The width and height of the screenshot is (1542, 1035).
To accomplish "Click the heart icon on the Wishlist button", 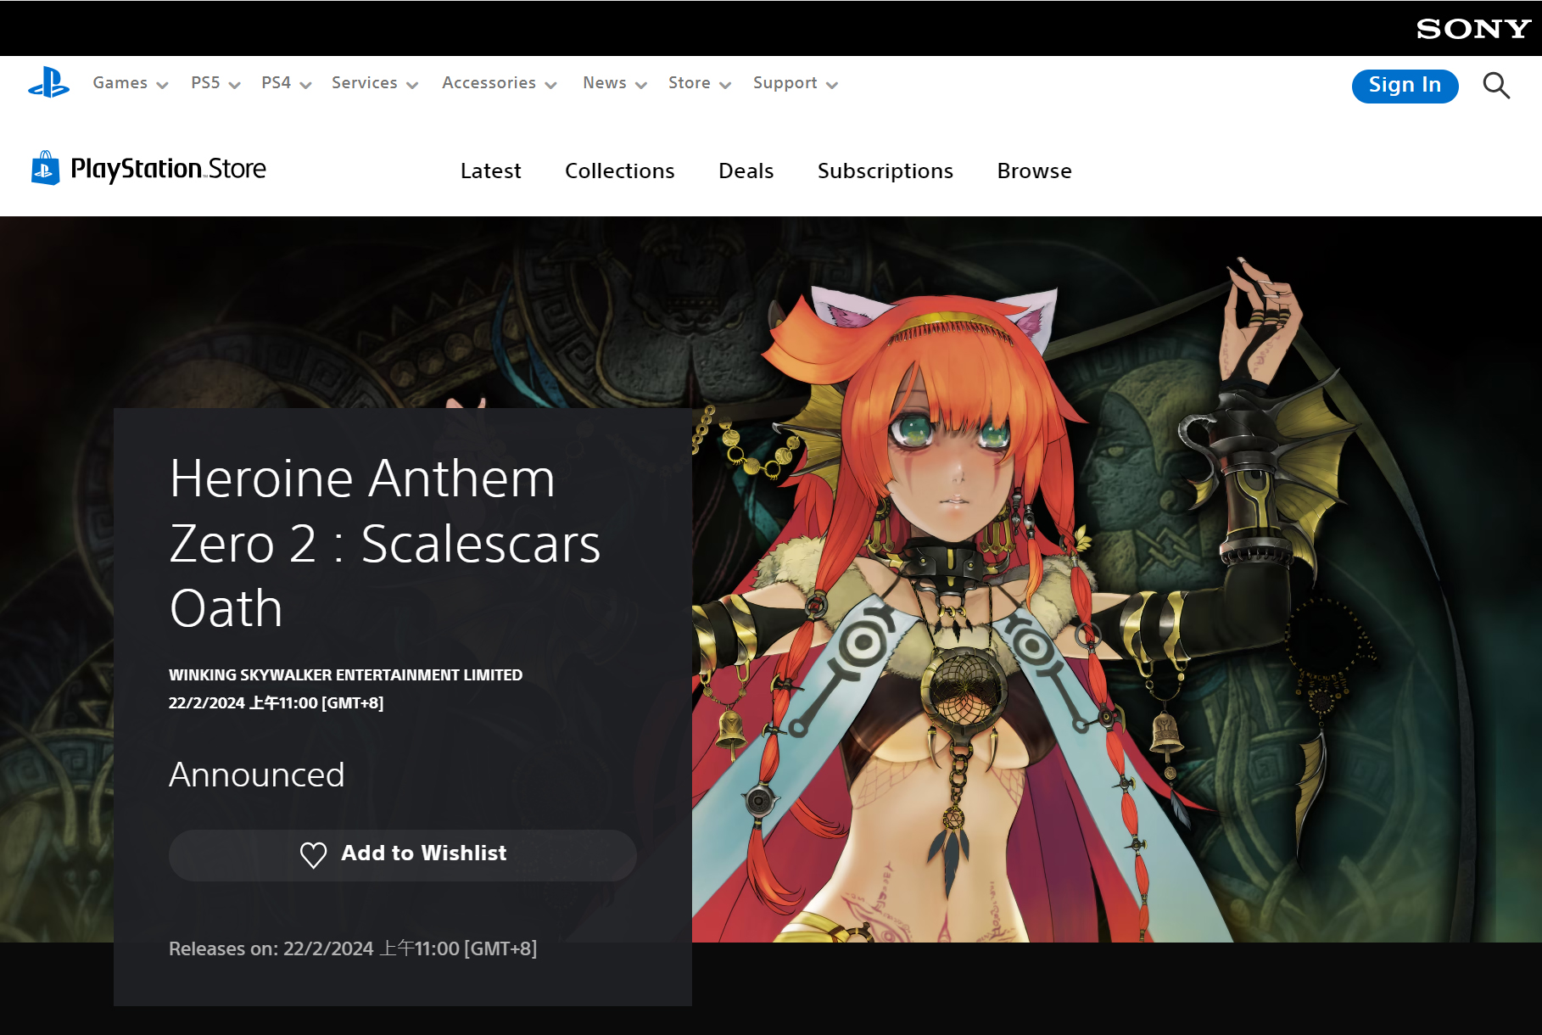I will click(314, 854).
